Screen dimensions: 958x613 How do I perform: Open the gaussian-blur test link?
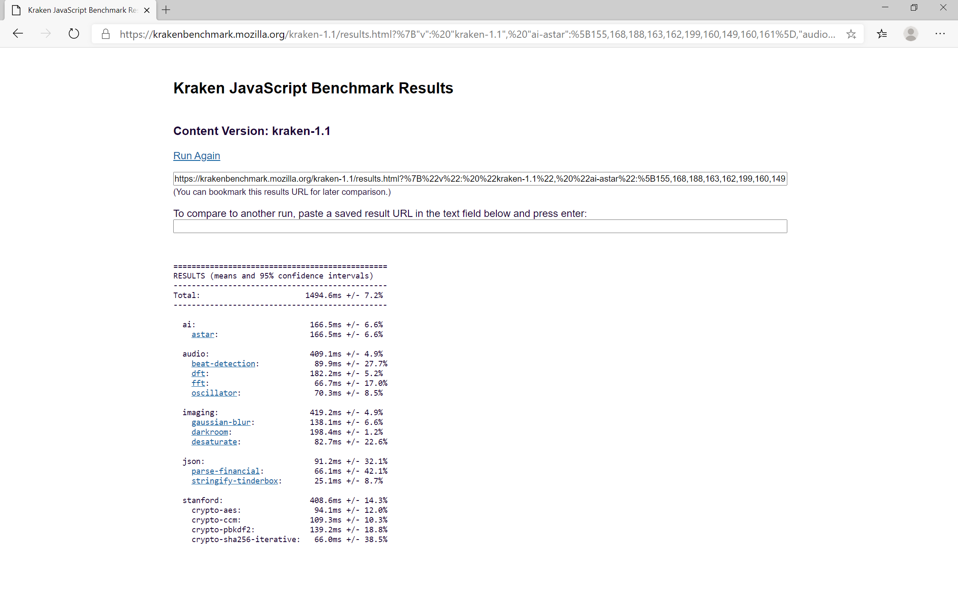coord(221,422)
